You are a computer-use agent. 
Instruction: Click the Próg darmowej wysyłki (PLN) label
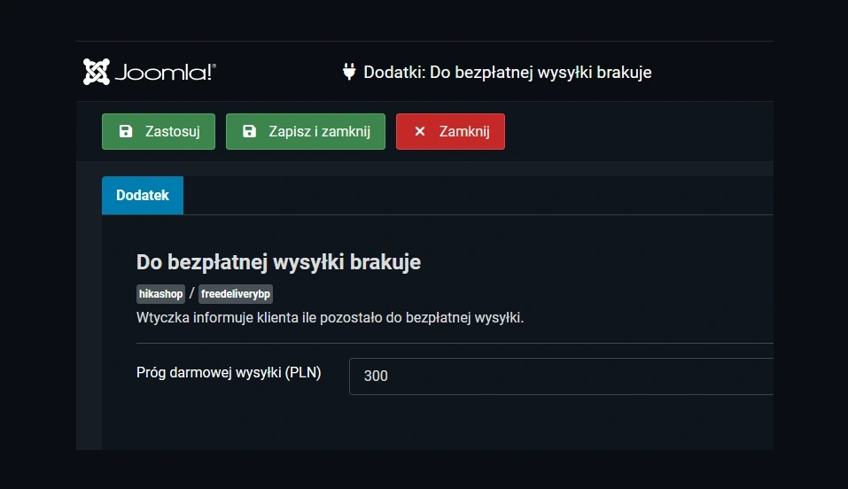229,373
